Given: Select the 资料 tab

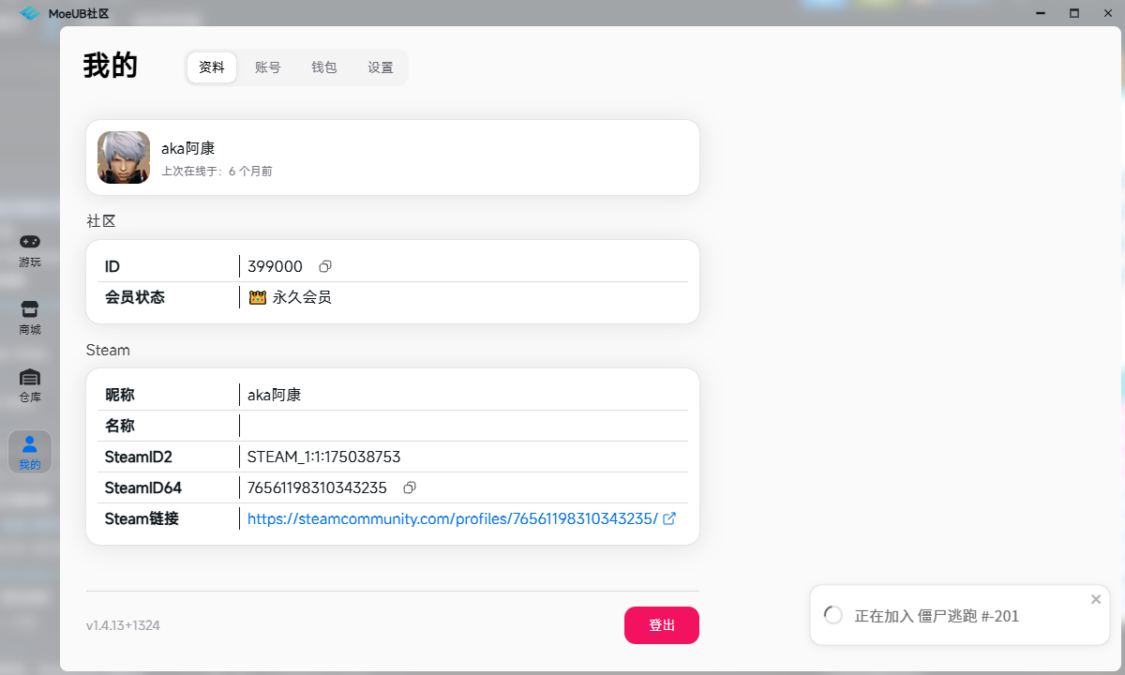Looking at the screenshot, I should click(x=211, y=67).
